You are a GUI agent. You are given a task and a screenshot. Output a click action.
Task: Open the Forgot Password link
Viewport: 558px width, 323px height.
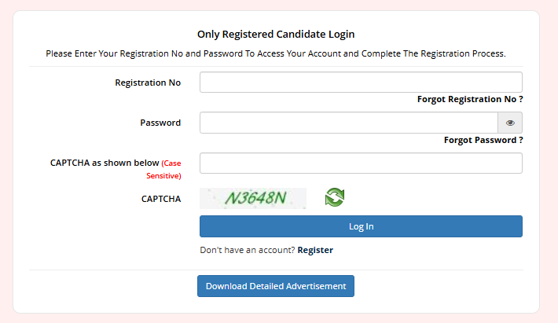(x=483, y=140)
